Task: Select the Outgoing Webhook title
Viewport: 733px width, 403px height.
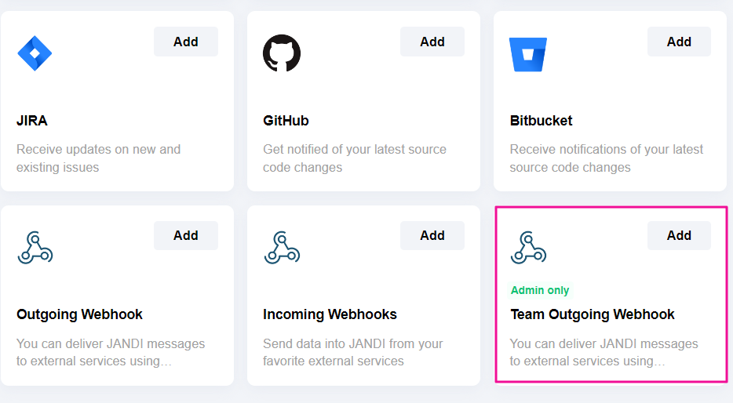Action: [x=79, y=314]
